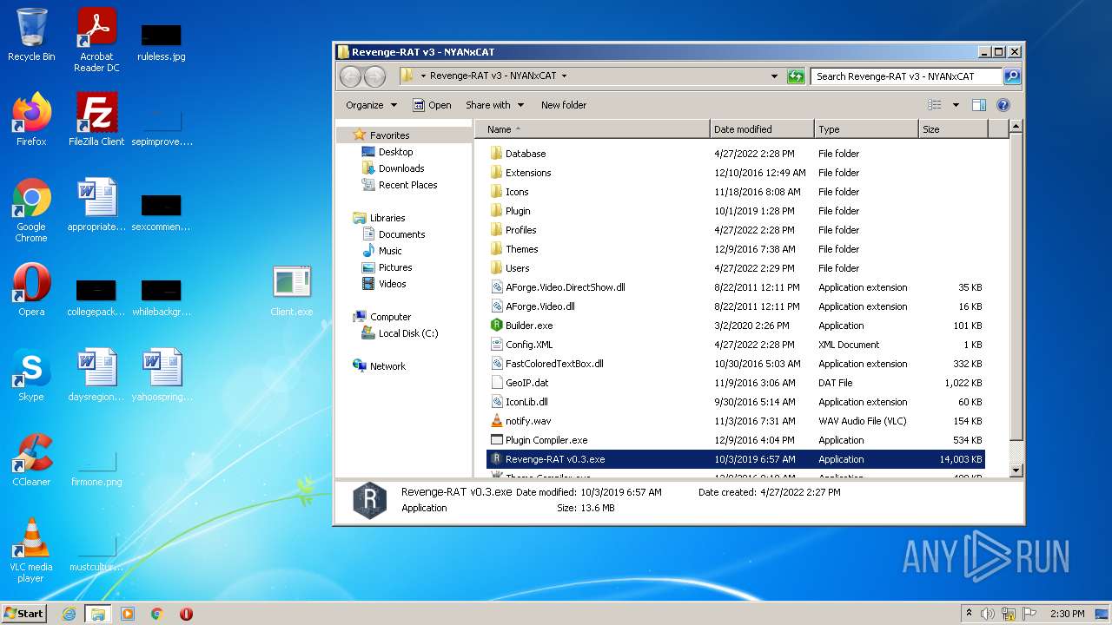The width and height of the screenshot is (1112, 625).
Task: Open the Firefox desktop shortcut
Action: coord(31,117)
